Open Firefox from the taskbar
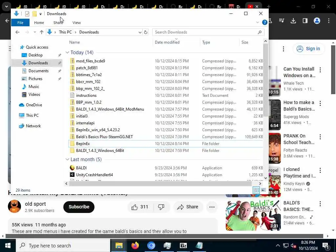Viewport: 336px width, 252px height. point(135,245)
